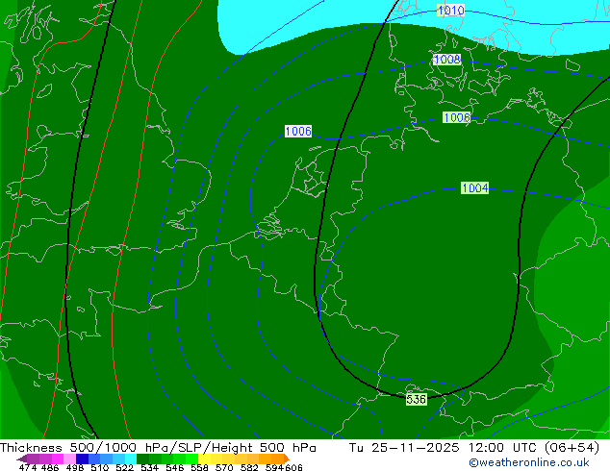Select the yellow legend swatch right of bright green
Viewport: 610px width, 471px height.
coord(204,459)
